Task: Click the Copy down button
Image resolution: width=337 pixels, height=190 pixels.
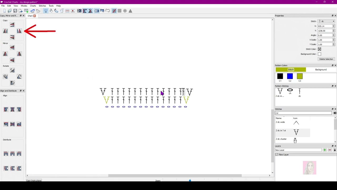Action: coord(12,37)
